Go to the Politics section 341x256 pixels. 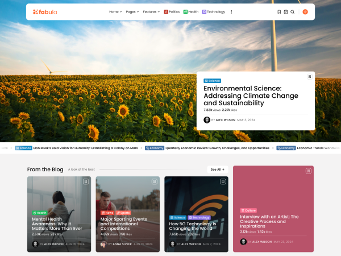(172, 12)
